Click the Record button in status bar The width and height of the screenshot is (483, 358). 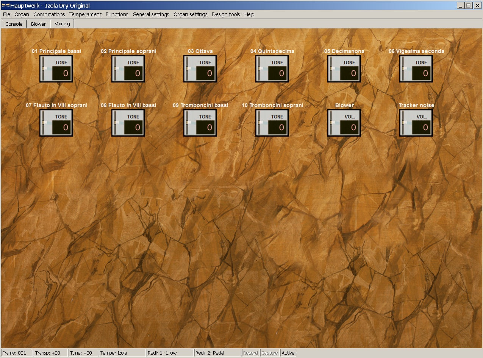pyautogui.click(x=250, y=353)
